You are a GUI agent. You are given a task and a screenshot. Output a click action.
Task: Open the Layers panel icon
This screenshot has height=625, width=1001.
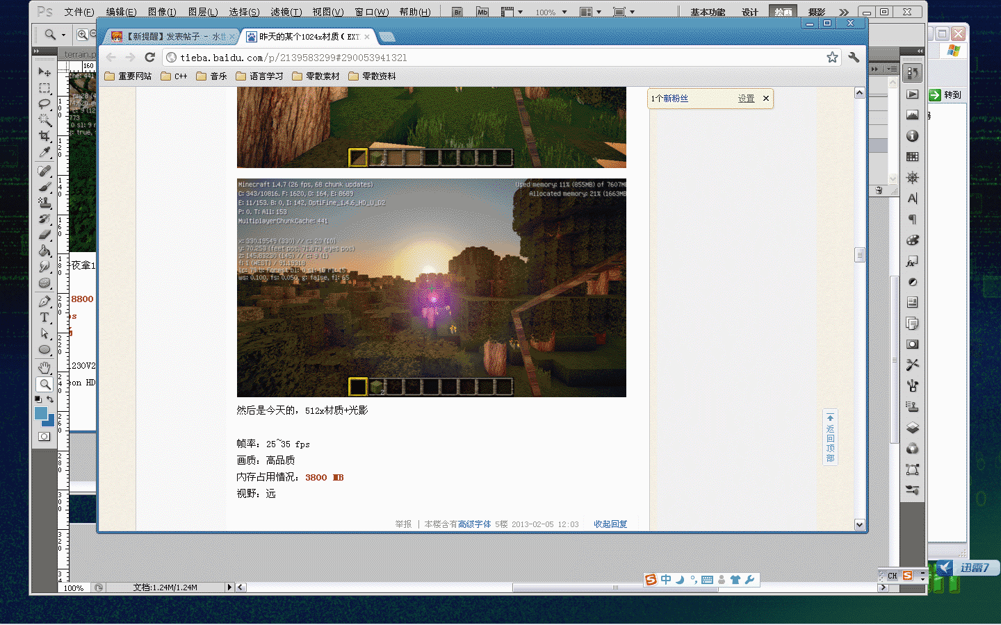click(913, 428)
